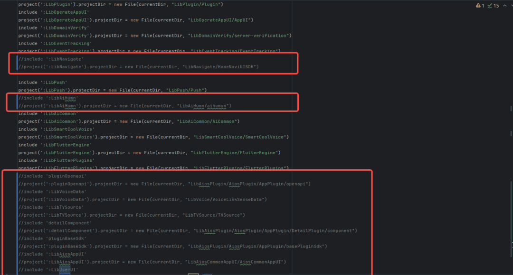Click the project(':LibDomainVerify').projectDir line

pyautogui.click(x=155, y=36)
